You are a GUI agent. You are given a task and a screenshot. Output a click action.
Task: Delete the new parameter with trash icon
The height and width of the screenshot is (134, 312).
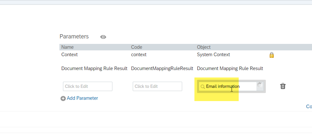click(283, 86)
